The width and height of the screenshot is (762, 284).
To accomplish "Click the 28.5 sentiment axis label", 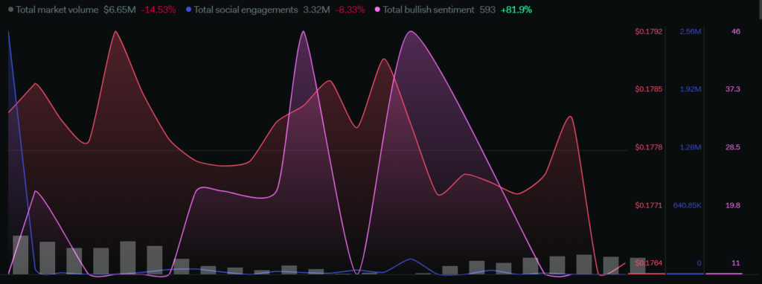I will point(733,147).
